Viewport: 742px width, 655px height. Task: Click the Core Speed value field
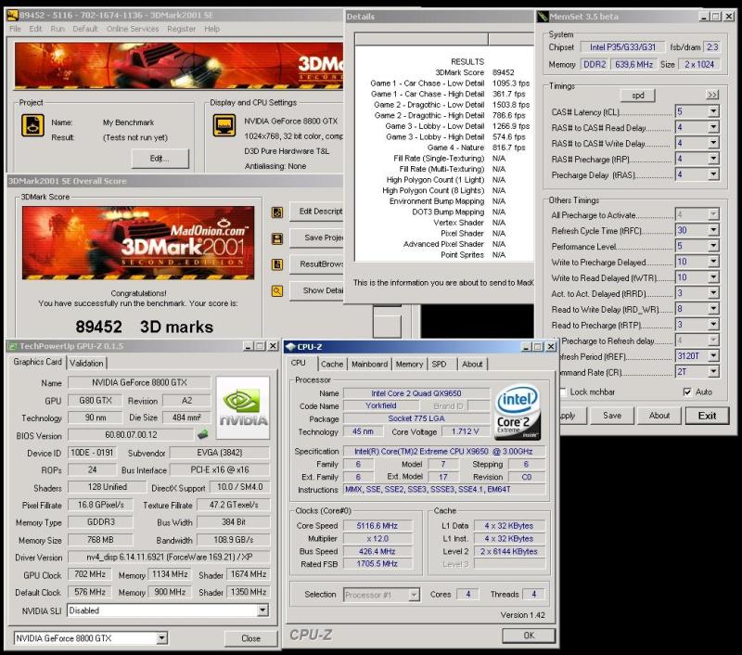pyautogui.click(x=377, y=526)
